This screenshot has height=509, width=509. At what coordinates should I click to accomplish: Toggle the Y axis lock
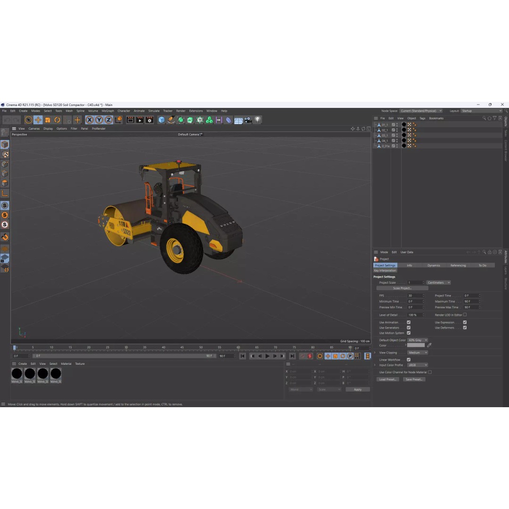click(x=99, y=120)
